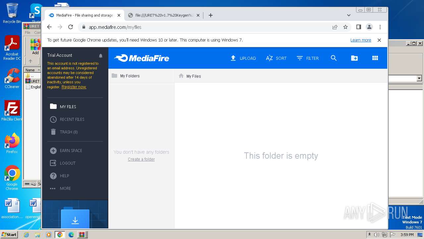Click the Windows Start button
This screenshot has height=239, width=424.
pyautogui.click(x=9, y=234)
